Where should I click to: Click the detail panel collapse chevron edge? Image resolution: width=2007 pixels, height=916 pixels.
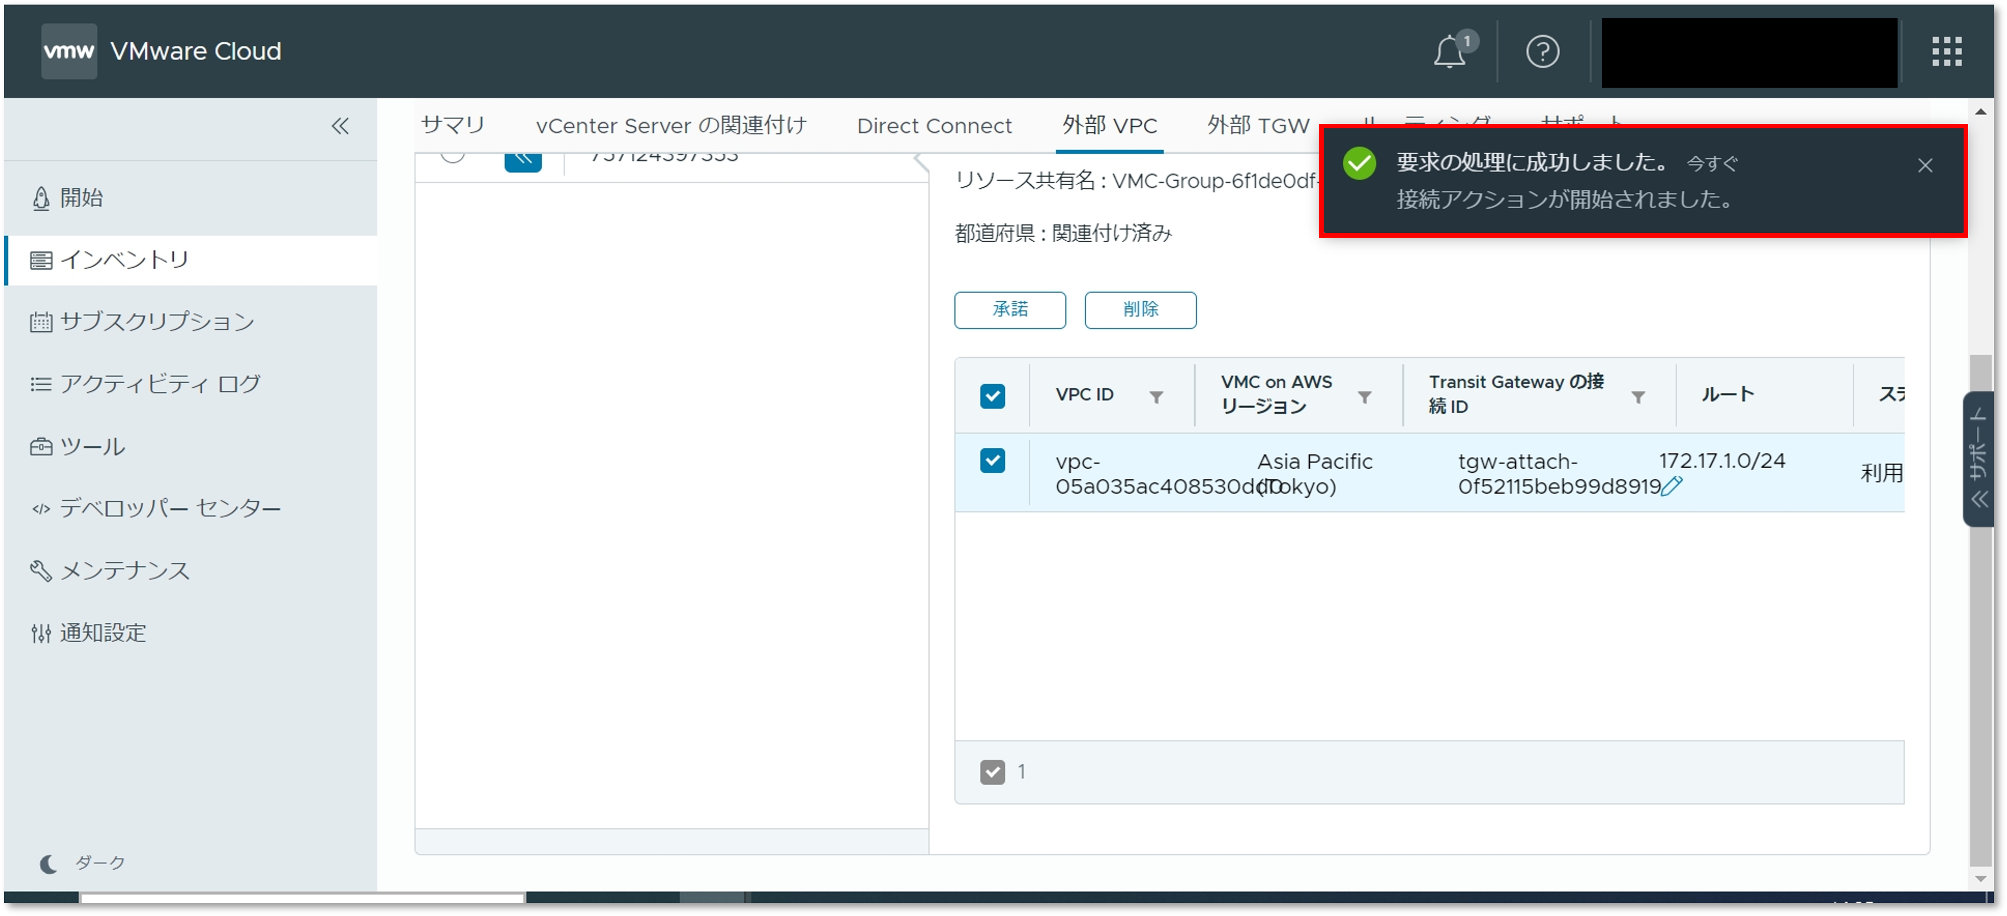(923, 163)
